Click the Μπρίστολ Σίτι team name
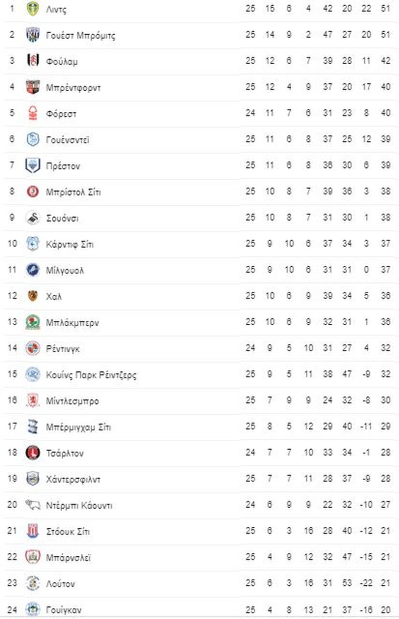Screen dimensions: 399x619 tap(73, 192)
